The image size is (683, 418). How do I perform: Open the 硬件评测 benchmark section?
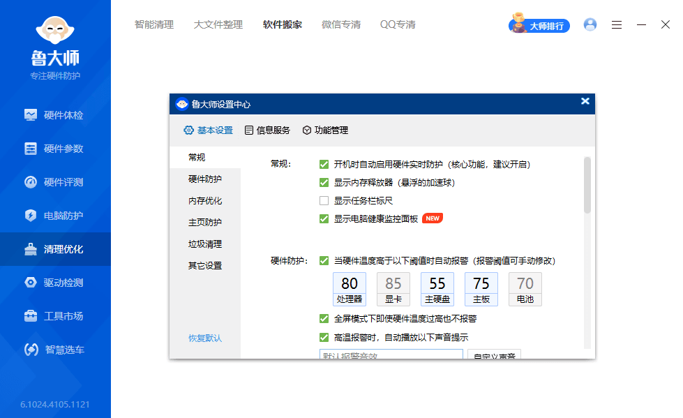tap(55, 182)
